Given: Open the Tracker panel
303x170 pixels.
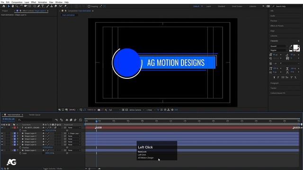Looking at the screenshot, I should (x=274, y=88).
